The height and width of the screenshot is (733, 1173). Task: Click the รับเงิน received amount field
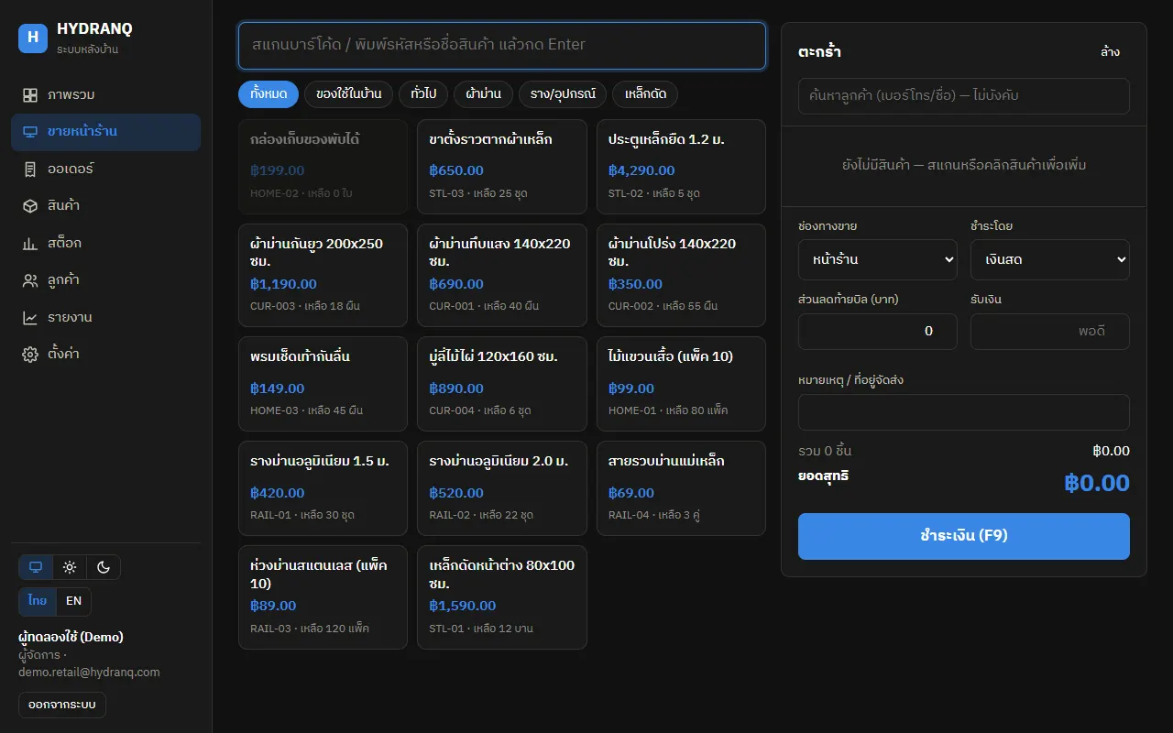tap(1050, 331)
